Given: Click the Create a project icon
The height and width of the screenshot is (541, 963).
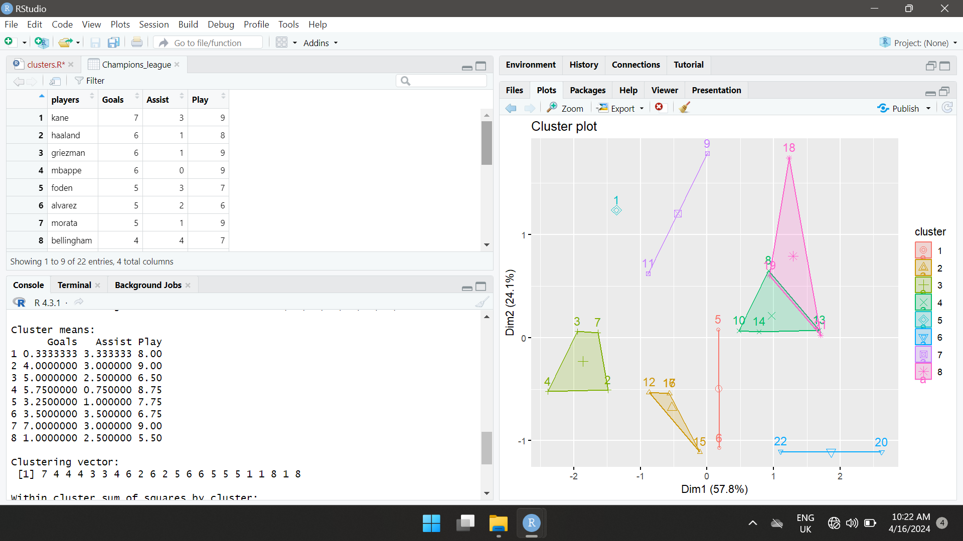Looking at the screenshot, I should coord(42,43).
